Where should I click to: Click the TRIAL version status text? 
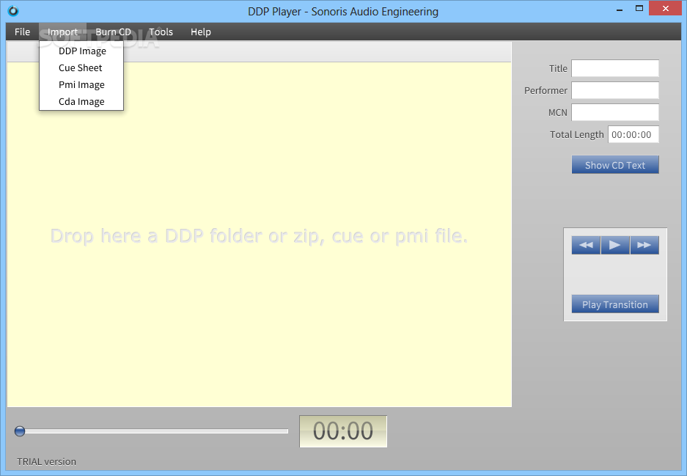46,461
